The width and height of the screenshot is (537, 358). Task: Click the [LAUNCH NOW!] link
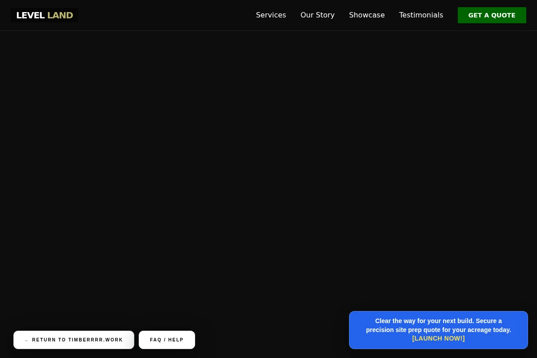(439, 339)
